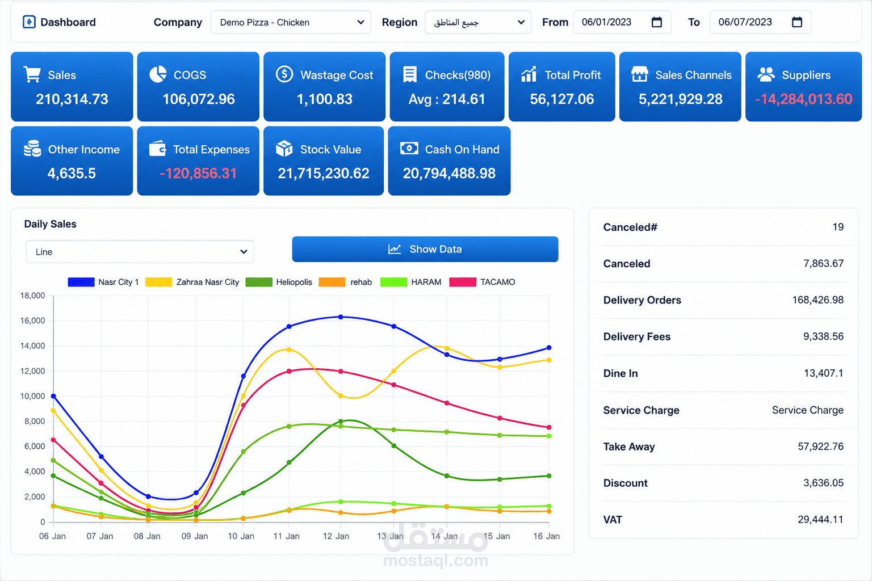Open the Checks(980) card
This screenshot has width=872, height=581.
tap(447, 87)
